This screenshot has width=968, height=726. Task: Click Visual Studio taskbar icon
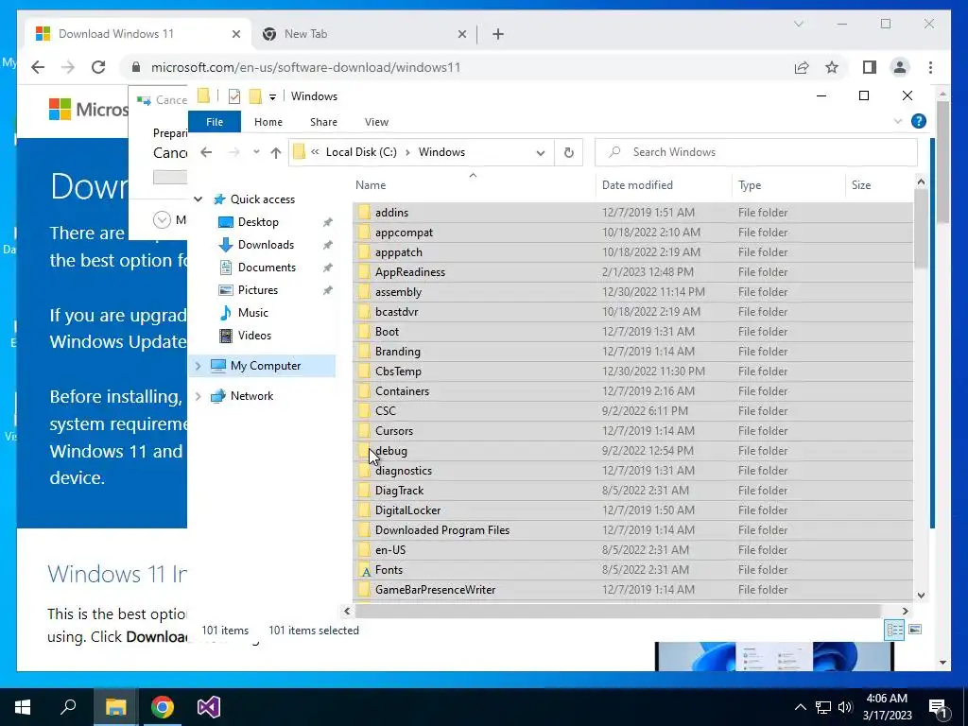[209, 707]
